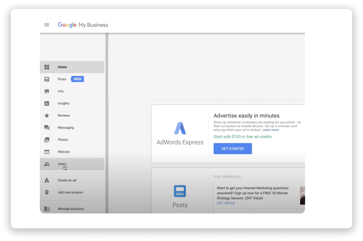The image size is (363, 241).
Task: Click the blue Posts card icon
Action: (x=180, y=191)
